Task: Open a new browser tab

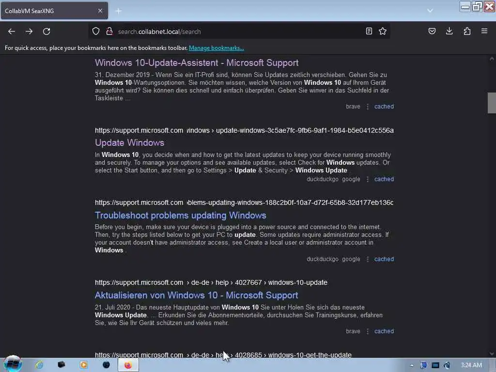Action: tap(119, 11)
